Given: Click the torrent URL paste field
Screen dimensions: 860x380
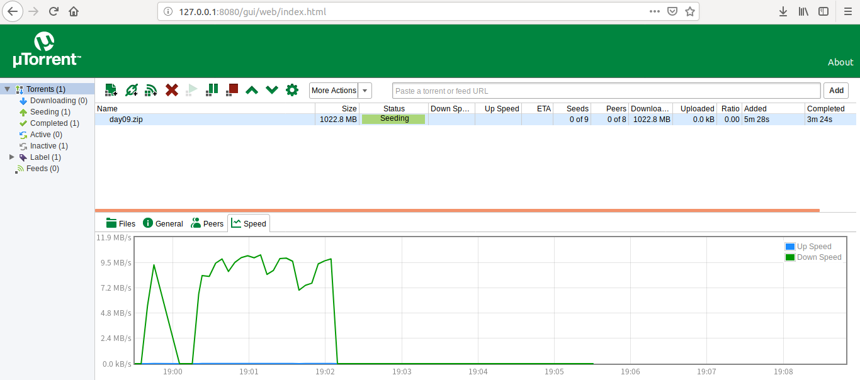Looking at the screenshot, I should click(x=606, y=91).
